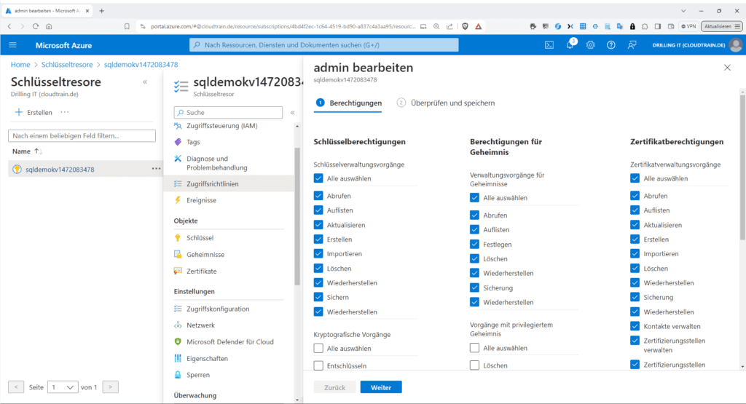Collapse the Schlüsseltresore list pane
746x404 pixels.
pyautogui.click(x=145, y=82)
